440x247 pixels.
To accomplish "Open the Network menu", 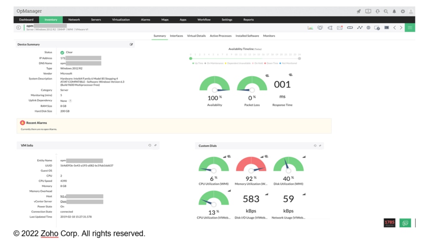I will coord(74,20).
